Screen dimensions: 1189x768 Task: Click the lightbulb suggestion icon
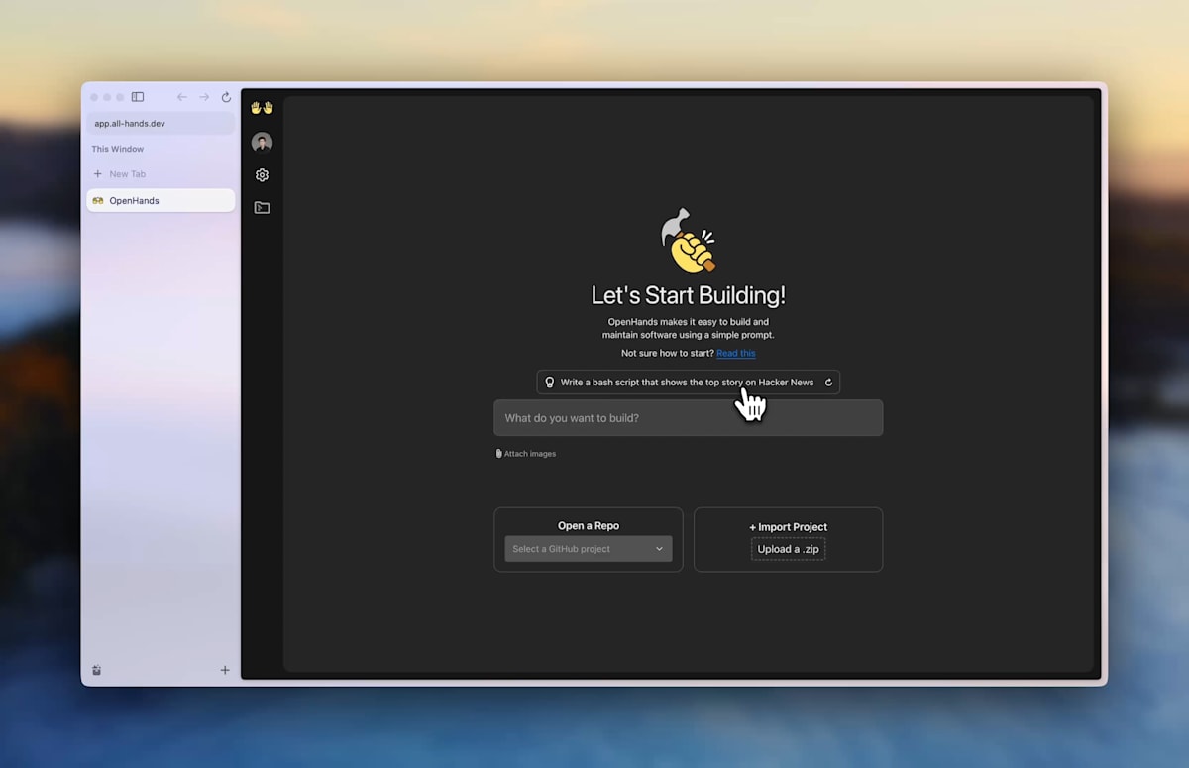click(550, 383)
